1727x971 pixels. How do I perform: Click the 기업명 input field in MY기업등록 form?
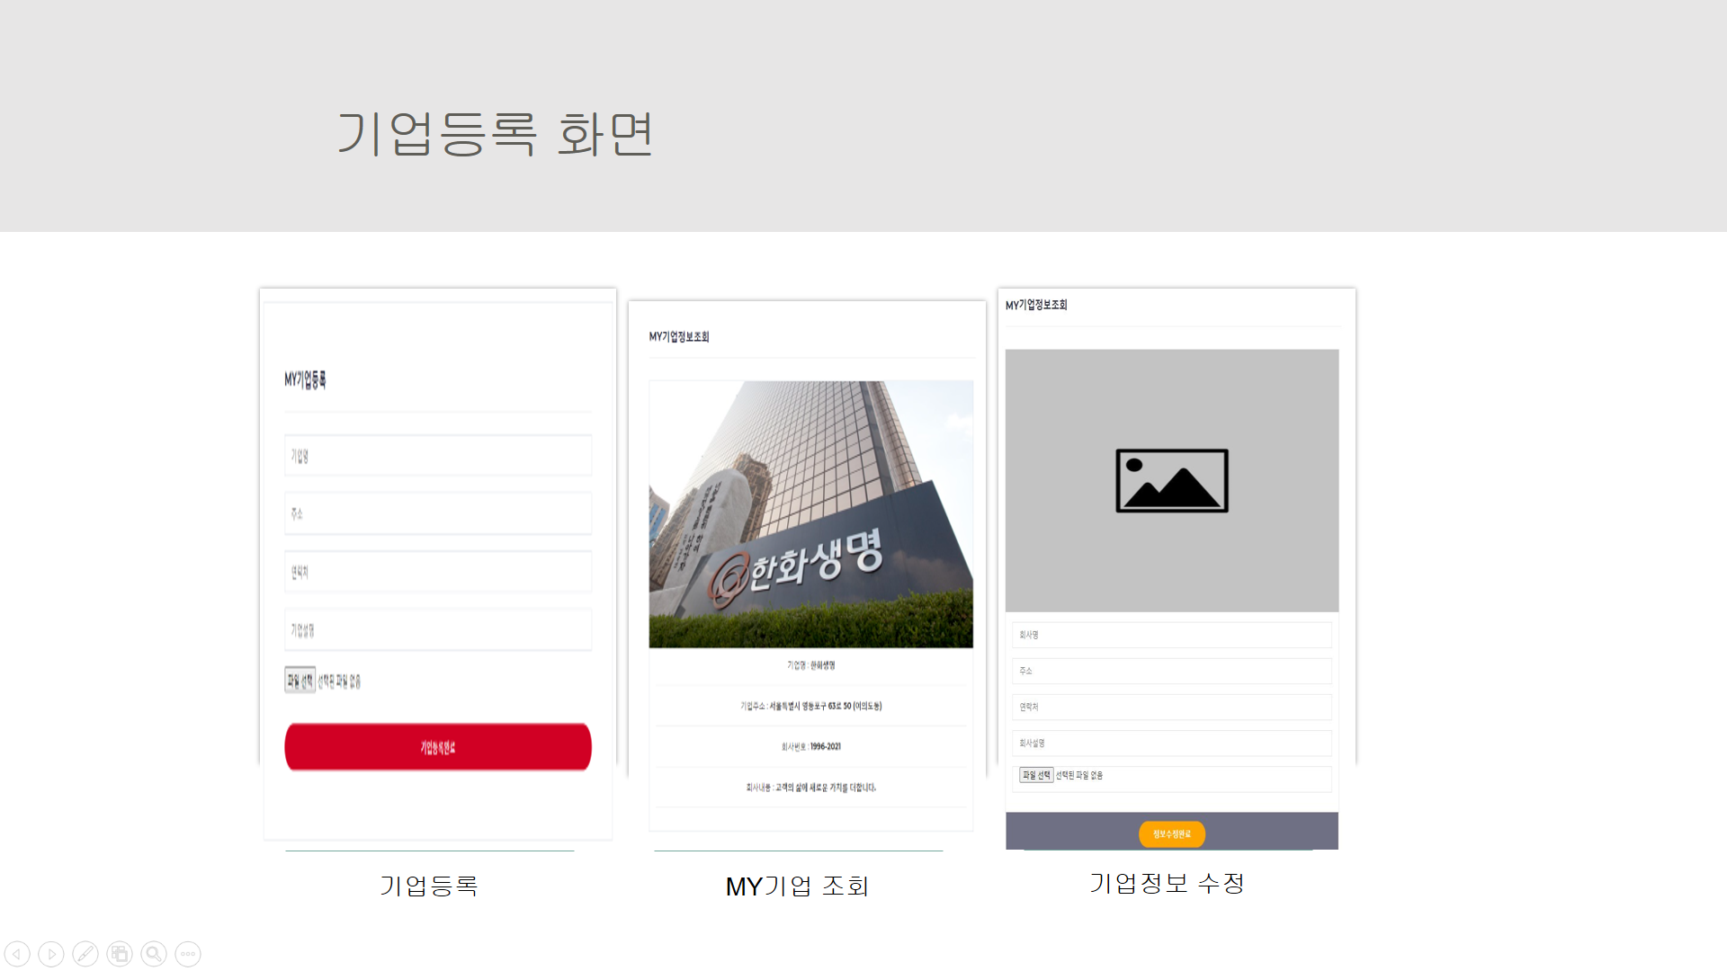coord(438,456)
